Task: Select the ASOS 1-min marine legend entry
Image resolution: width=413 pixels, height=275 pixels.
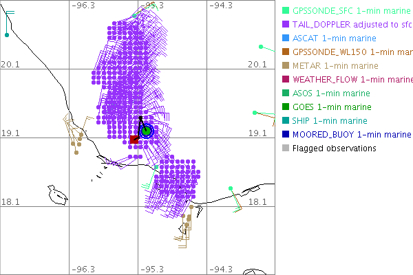Action: [x=327, y=93]
